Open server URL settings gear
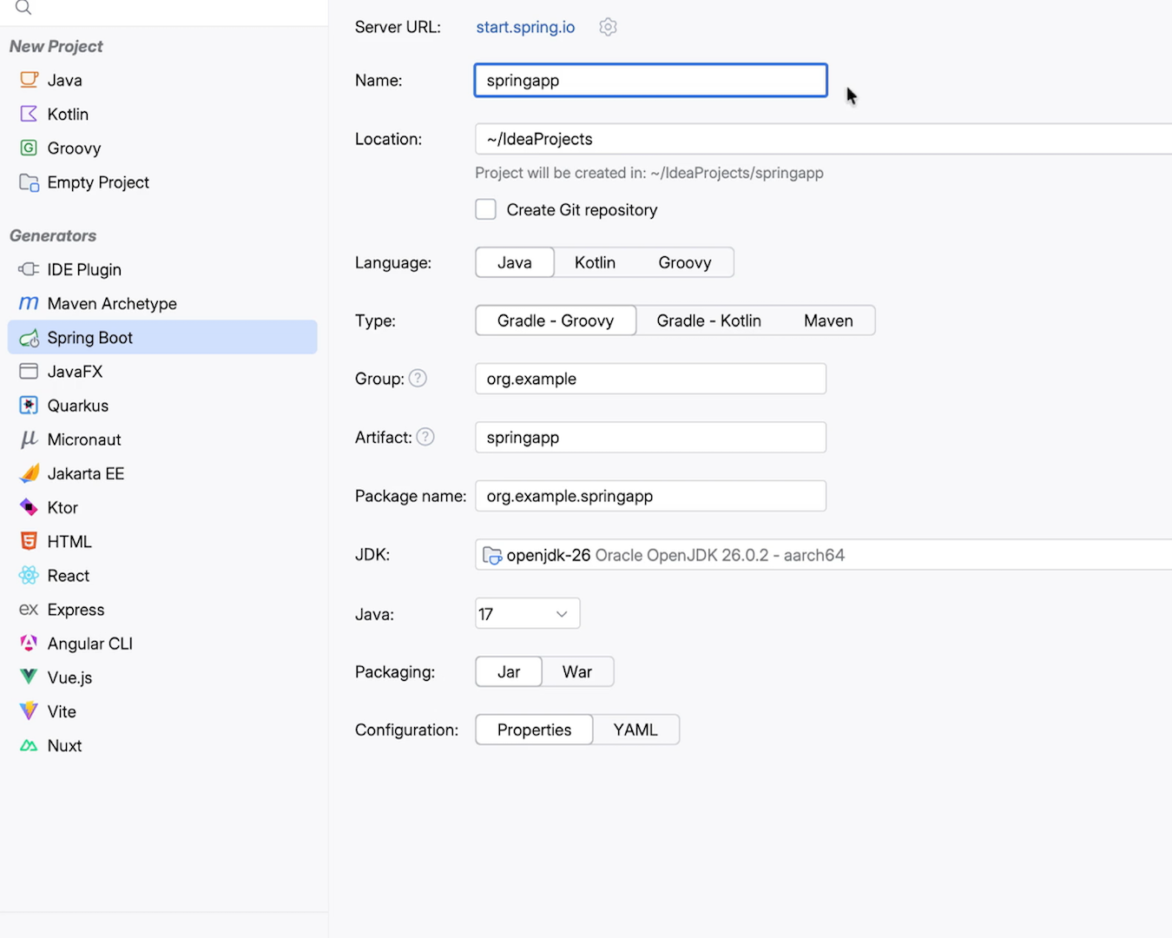1172x938 pixels. (608, 27)
